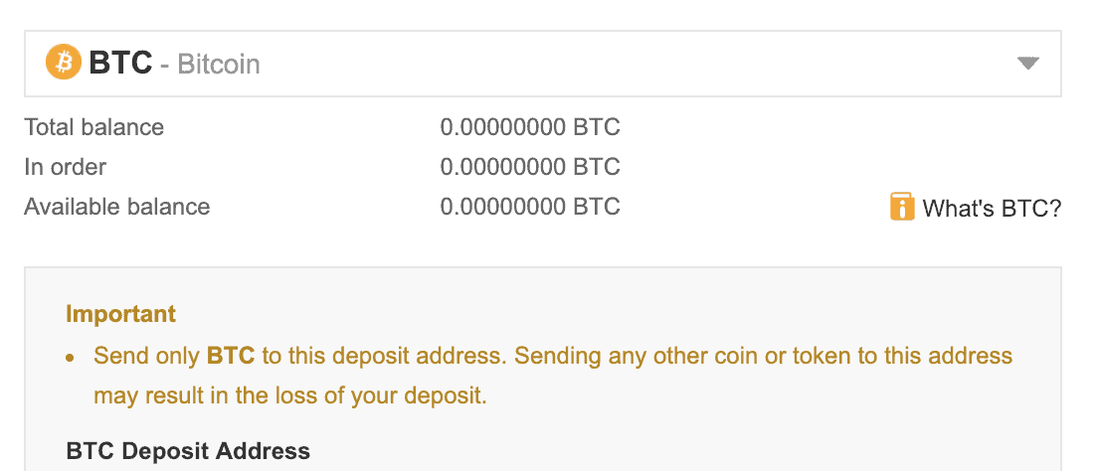Click the Important heading in notice box
This screenshot has height=471, width=1098.
(120, 314)
